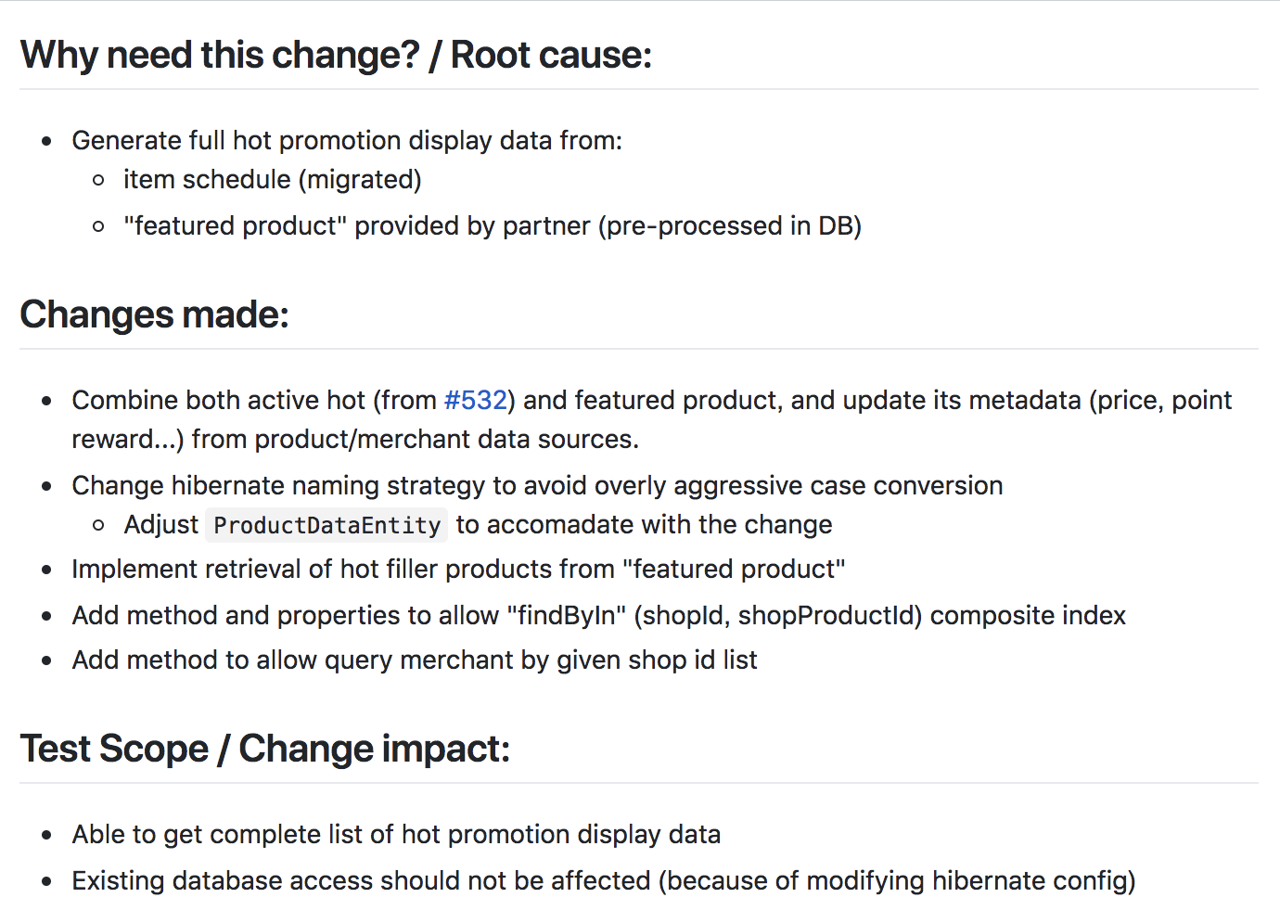Open the #532 pull request link
Image resolution: width=1280 pixels, height=923 pixels.
click(x=476, y=400)
